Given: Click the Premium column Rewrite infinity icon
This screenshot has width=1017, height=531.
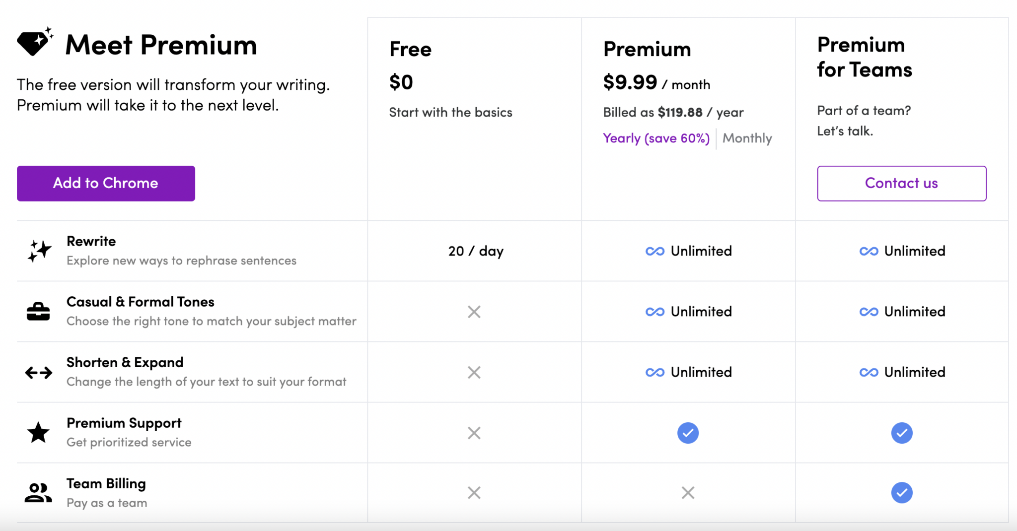Looking at the screenshot, I should point(655,251).
